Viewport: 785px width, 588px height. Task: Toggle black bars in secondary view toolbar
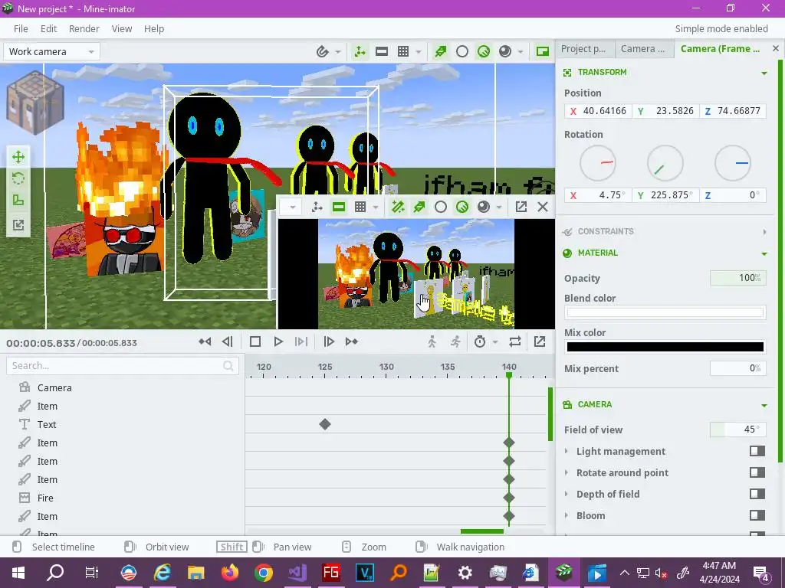(x=338, y=207)
